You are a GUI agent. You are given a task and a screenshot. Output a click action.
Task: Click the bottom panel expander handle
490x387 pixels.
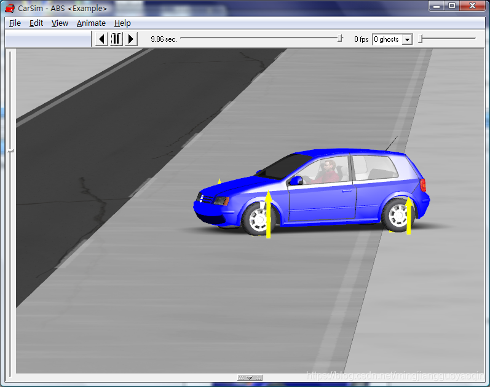click(x=250, y=378)
